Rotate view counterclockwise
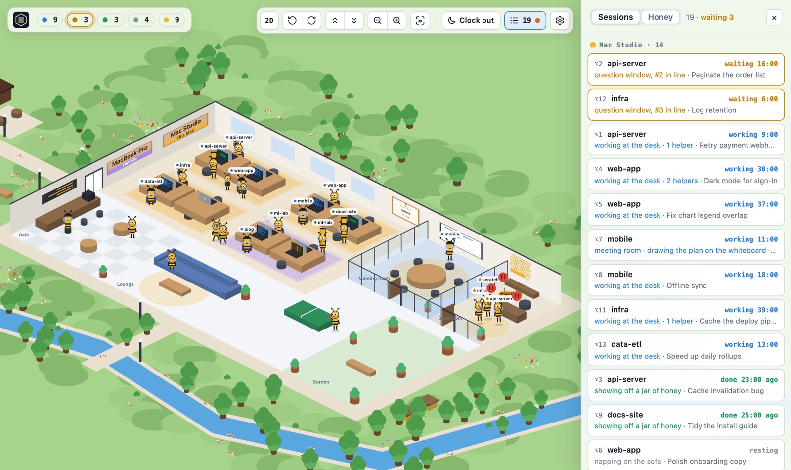 (292, 20)
